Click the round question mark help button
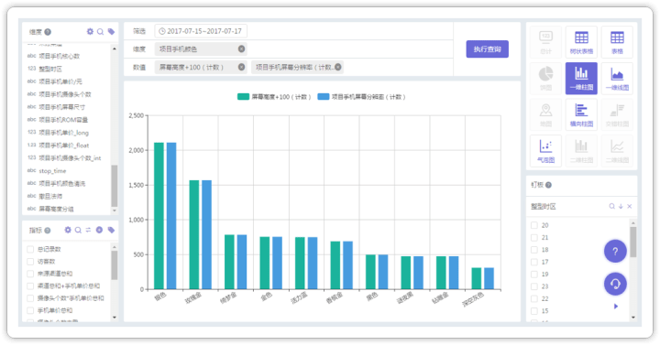 (615, 252)
